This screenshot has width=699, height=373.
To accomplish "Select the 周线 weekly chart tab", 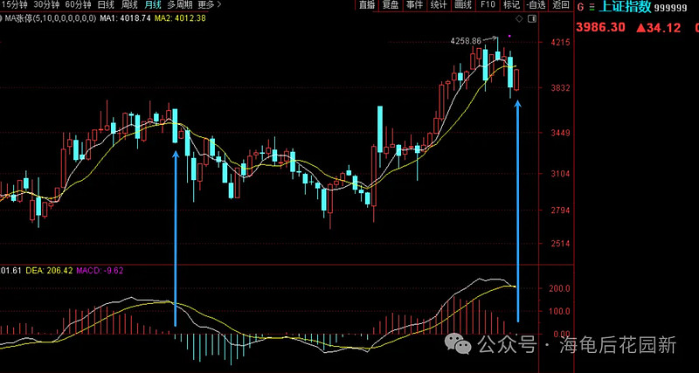I will pos(129,5).
